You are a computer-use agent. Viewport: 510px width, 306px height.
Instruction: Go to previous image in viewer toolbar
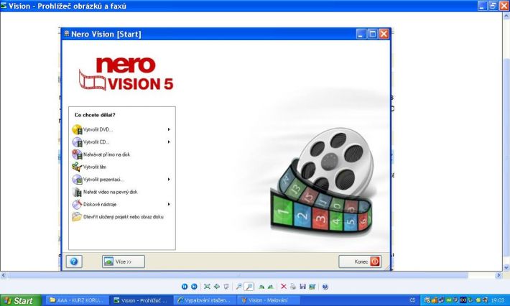(185, 287)
